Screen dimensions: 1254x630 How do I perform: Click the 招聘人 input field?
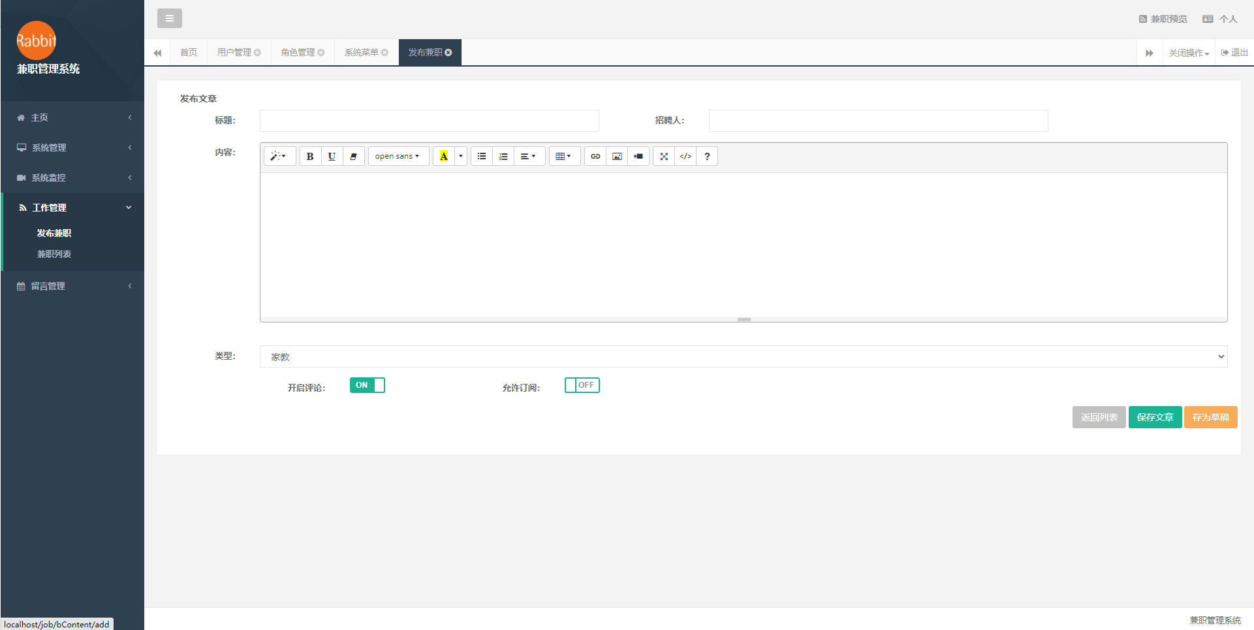(x=879, y=121)
